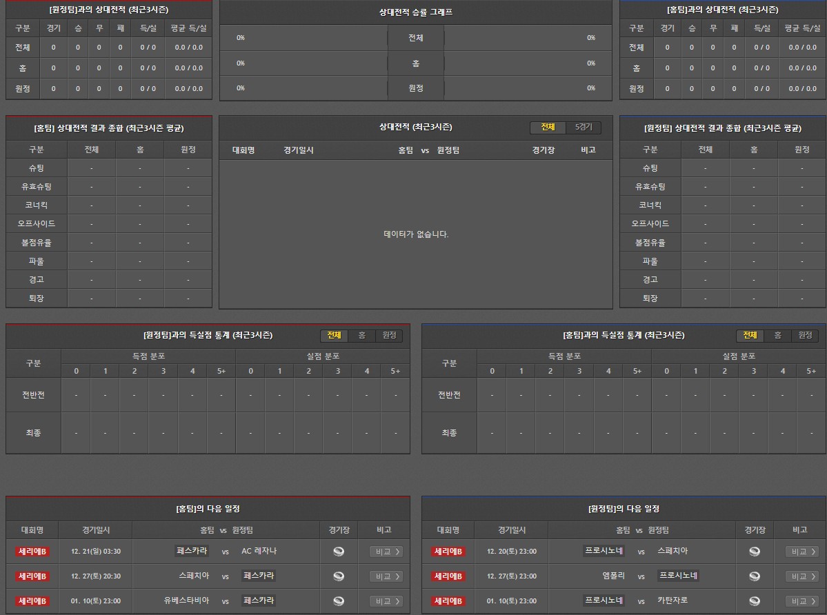Expand 비고 for 유베스타비아 vs 페스카라

click(x=386, y=601)
